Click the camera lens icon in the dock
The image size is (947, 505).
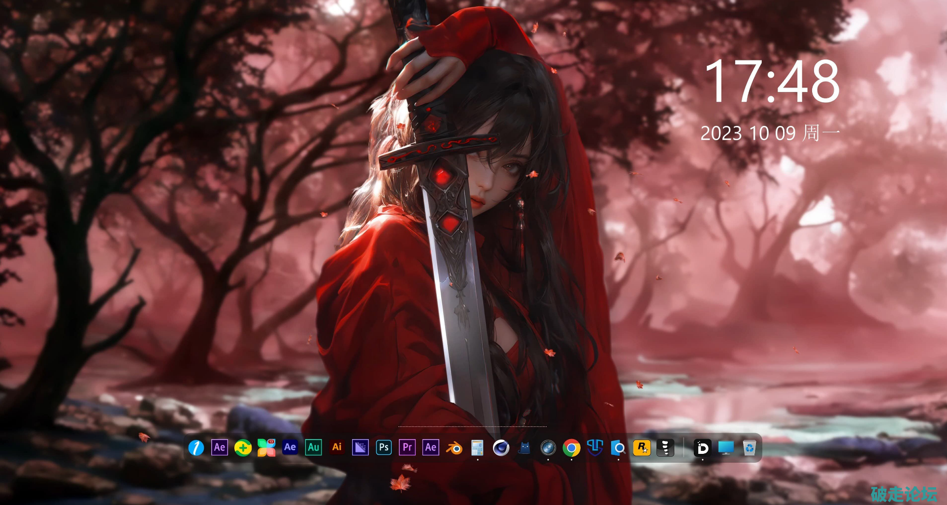[x=548, y=448]
